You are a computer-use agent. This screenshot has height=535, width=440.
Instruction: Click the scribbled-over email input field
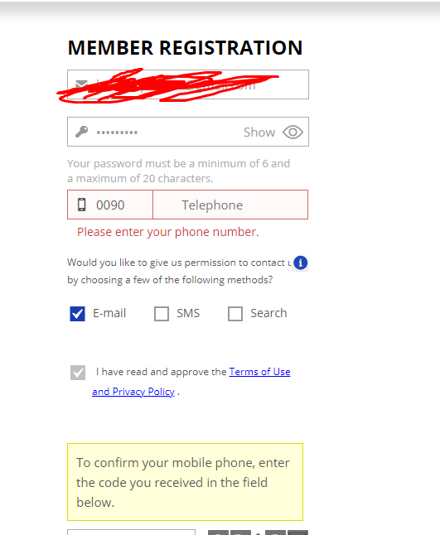click(x=188, y=84)
